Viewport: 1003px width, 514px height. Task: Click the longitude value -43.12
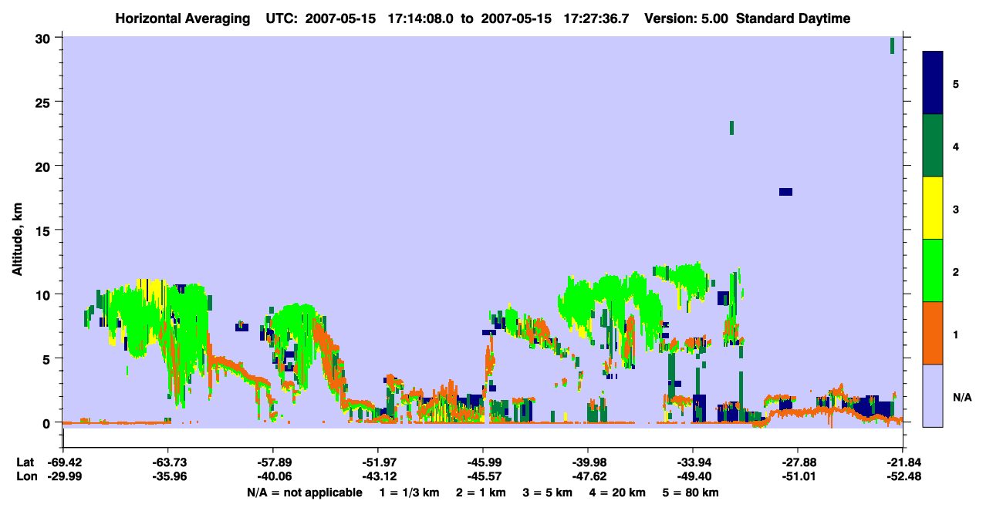(x=378, y=476)
